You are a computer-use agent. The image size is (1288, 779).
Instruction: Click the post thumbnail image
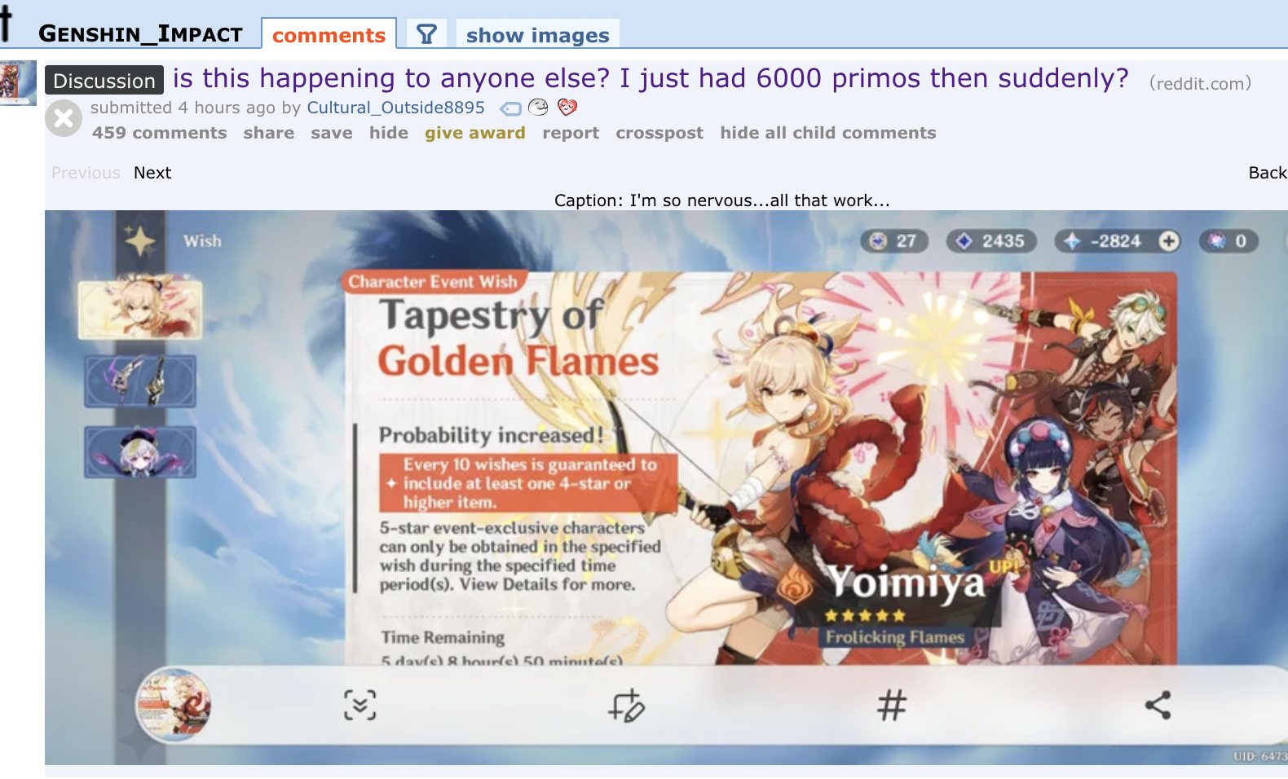pos(18,82)
